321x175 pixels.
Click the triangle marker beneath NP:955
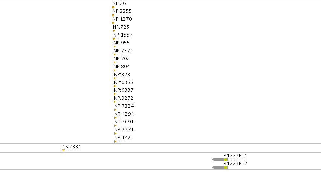point(115,47)
